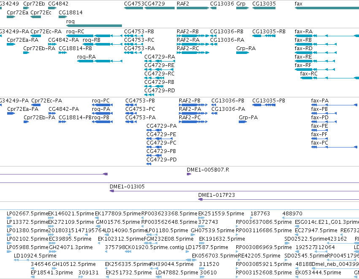The width and height of the screenshot is (359, 279).
Task: Click the Cpr72Ea gene label
Action: 18,13
